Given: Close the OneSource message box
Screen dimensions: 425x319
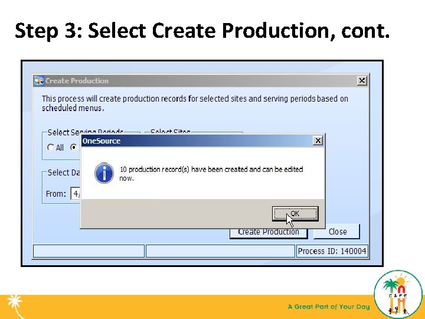Looking at the screenshot, I should pos(318,141).
